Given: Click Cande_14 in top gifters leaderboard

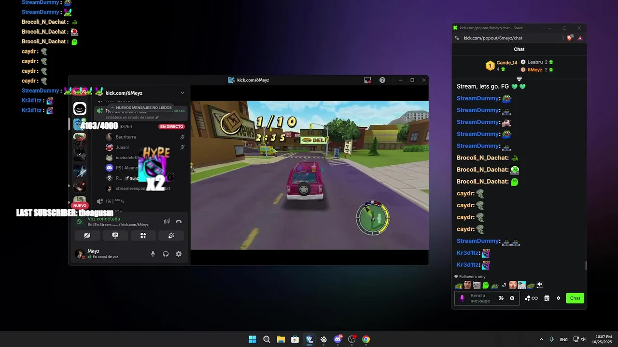Looking at the screenshot, I should click(x=506, y=63).
